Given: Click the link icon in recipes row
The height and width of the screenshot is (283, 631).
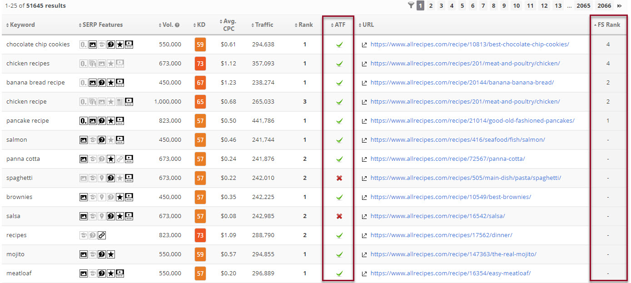Looking at the screenshot, I should click(102, 235).
